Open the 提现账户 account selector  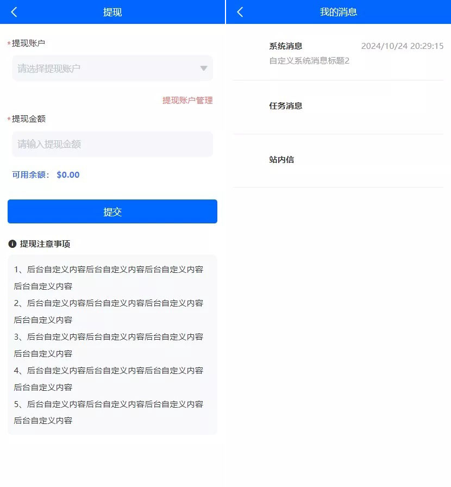pos(98,68)
